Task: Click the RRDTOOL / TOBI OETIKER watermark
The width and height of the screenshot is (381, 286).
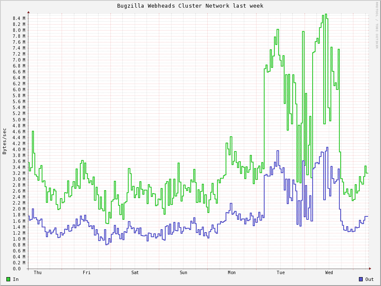Action: pyautogui.click(x=377, y=25)
